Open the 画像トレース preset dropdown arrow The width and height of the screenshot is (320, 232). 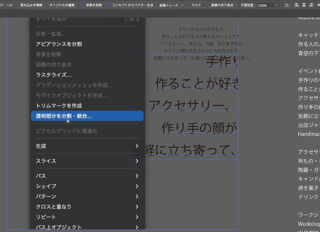(x=182, y=5)
